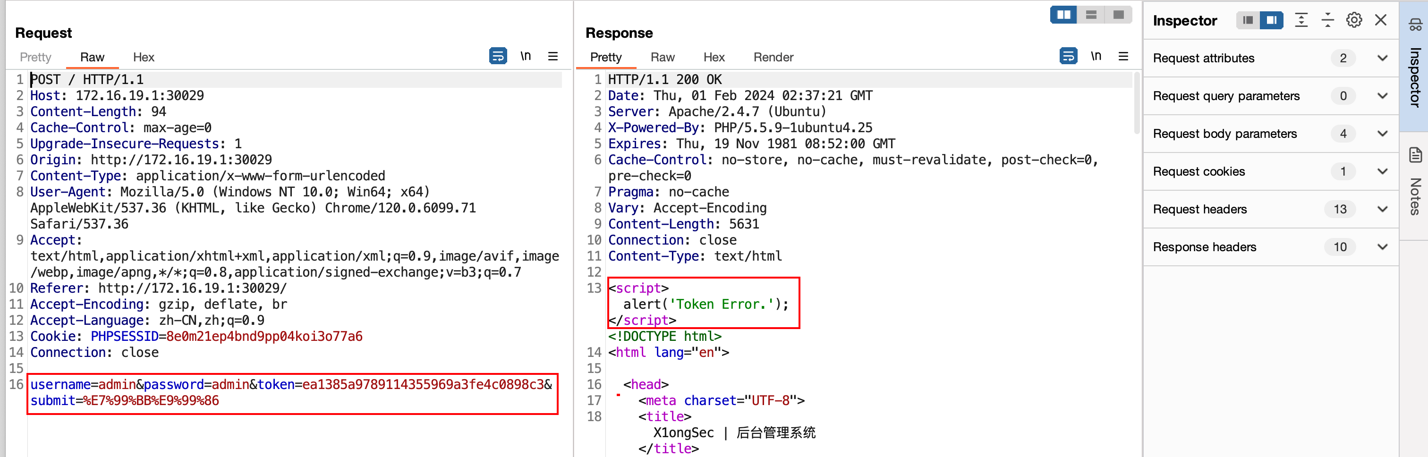
Task: Switch to top-bottom layout view
Action: pos(1091,15)
